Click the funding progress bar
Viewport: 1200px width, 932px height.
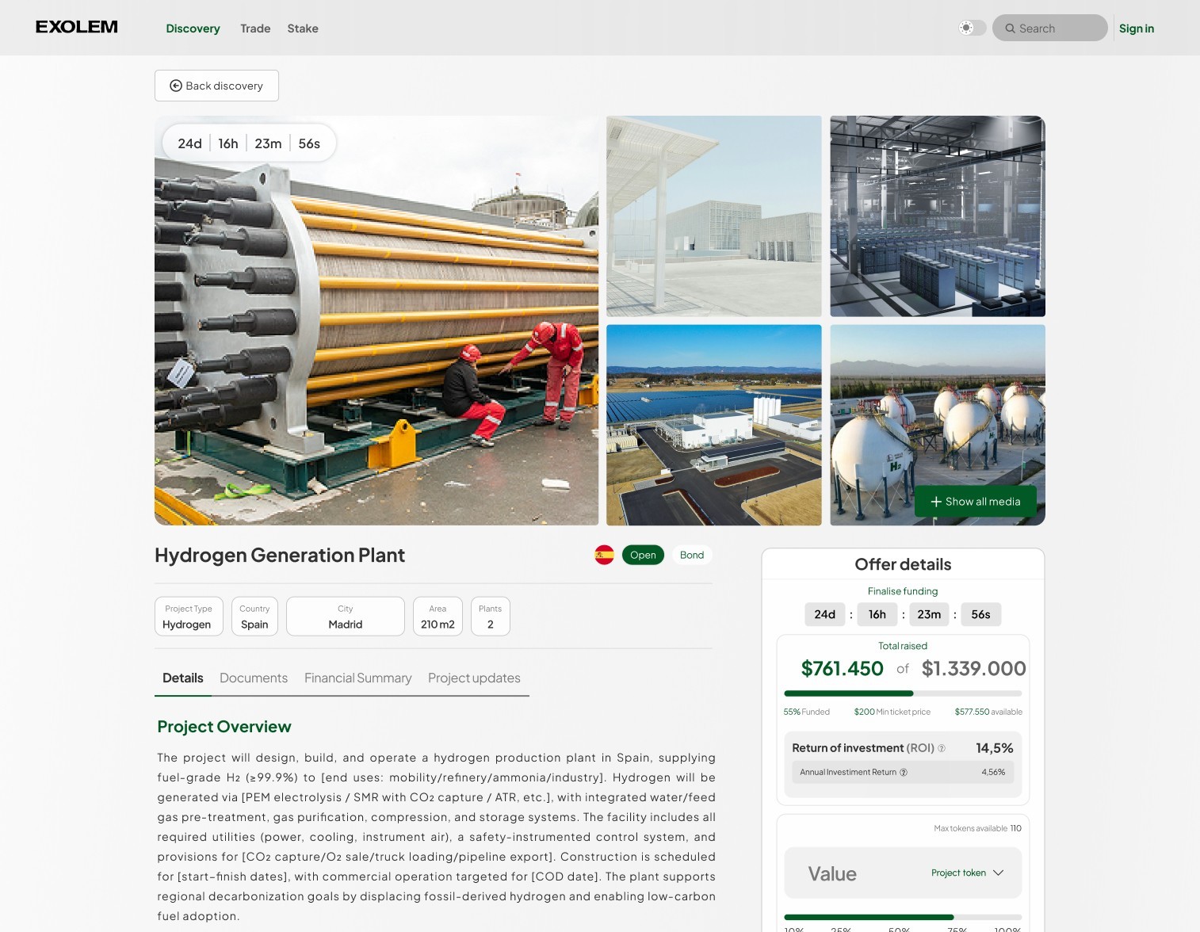(x=903, y=693)
